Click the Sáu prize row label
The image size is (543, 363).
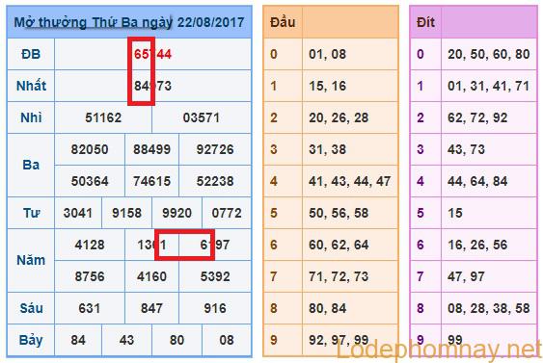point(31,308)
